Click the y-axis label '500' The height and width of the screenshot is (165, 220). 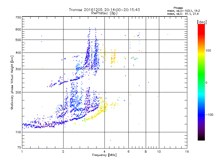pos(18,40)
